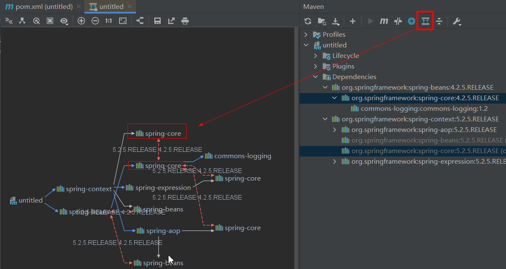Select the Lifecycle tree row
Image resolution: width=506 pixels, height=269 pixels.
coord(403,56)
